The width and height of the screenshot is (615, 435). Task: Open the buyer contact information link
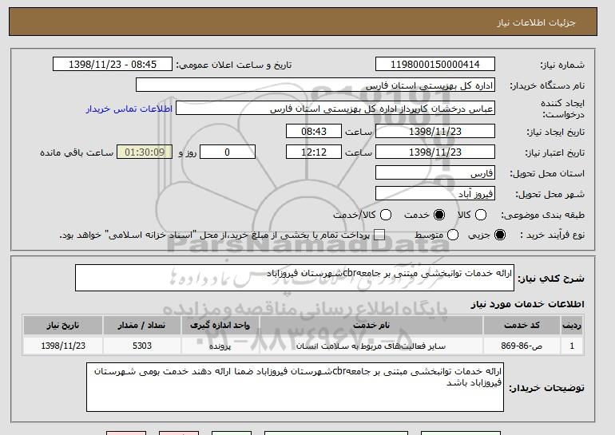click(x=129, y=109)
